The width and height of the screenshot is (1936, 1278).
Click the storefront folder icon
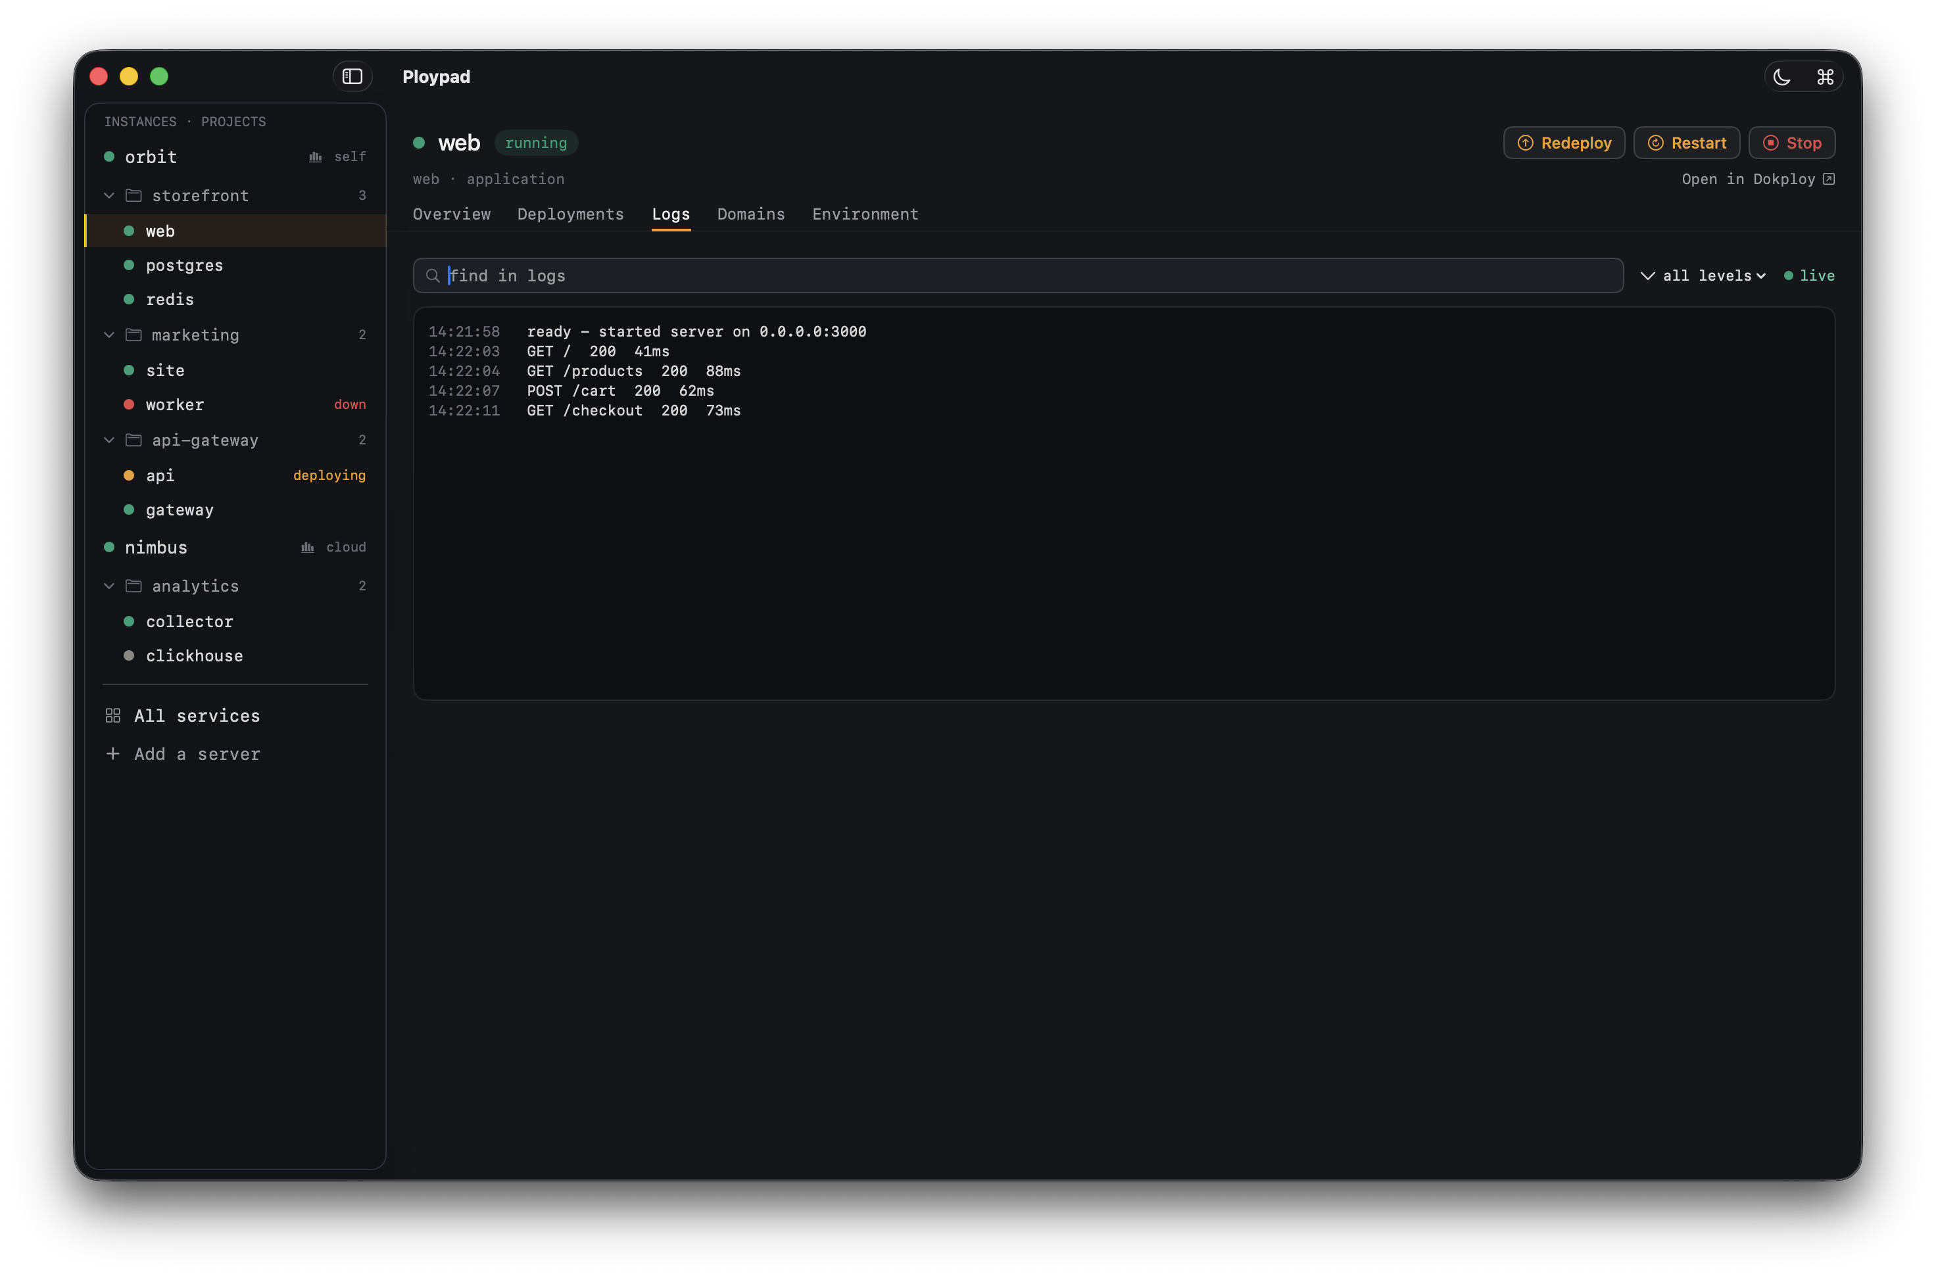(133, 196)
